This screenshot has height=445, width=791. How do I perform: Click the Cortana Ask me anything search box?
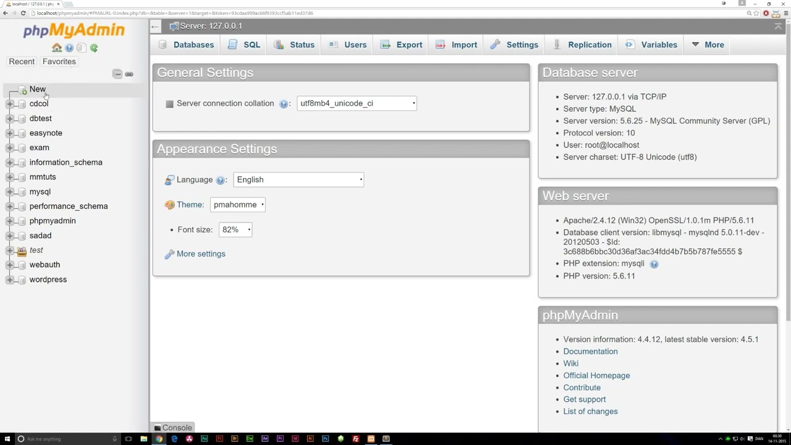click(x=67, y=439)
